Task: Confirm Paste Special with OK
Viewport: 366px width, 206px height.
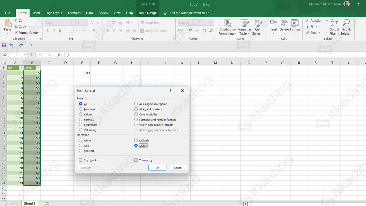Action: pyautogui.click(x=157, y=168)
